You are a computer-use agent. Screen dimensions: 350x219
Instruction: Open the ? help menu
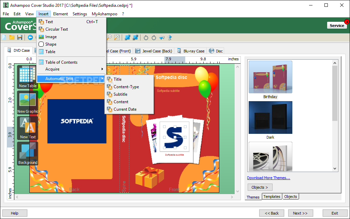[123, 14]
